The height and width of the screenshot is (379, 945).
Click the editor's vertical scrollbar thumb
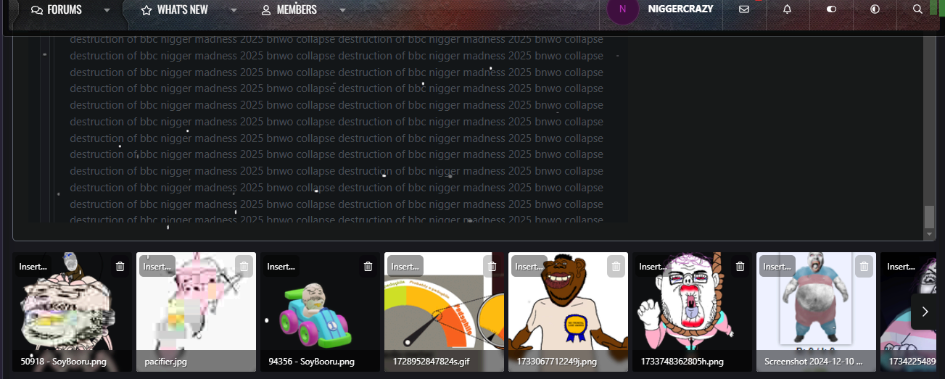point(929,216)
